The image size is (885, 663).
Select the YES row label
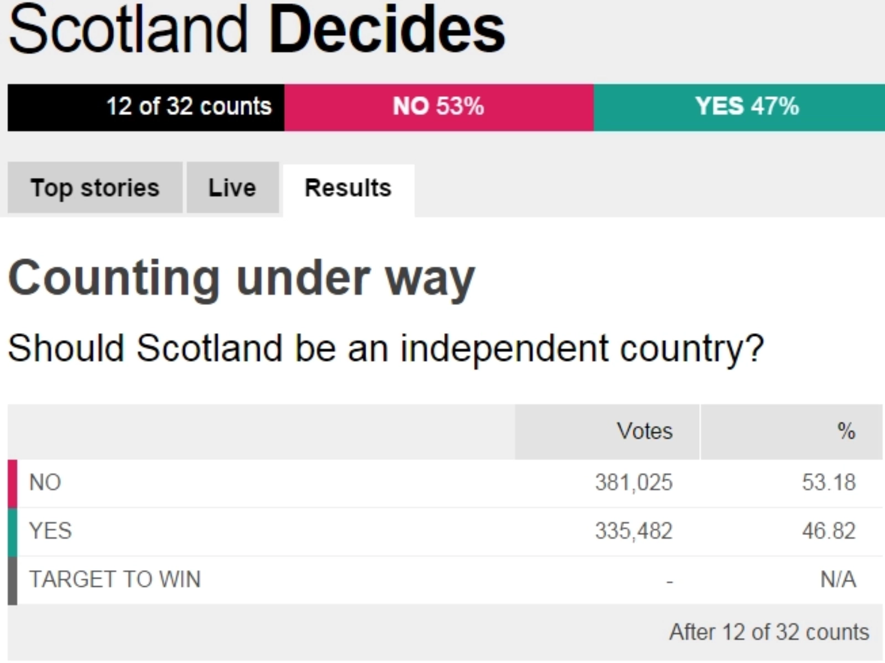pos(50,531)
